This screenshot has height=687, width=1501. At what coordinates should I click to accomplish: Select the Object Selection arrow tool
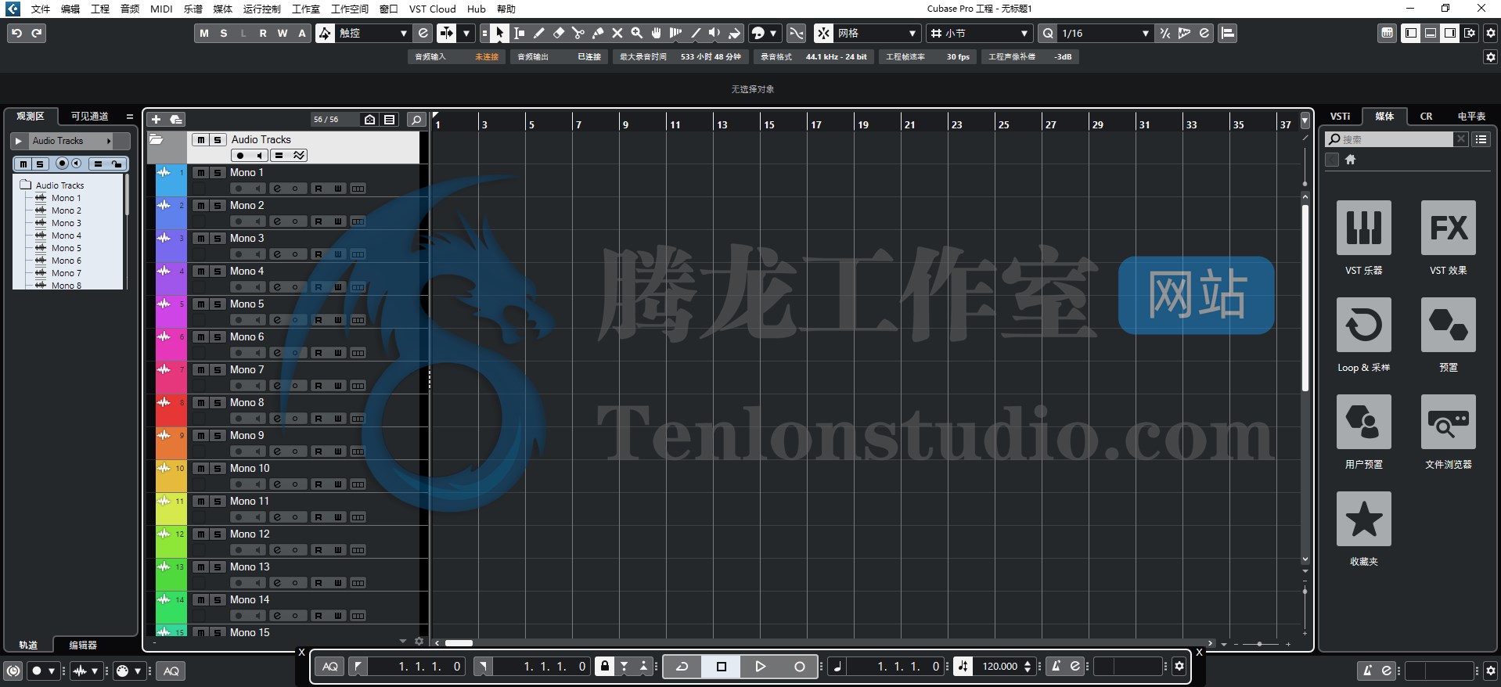499,33
